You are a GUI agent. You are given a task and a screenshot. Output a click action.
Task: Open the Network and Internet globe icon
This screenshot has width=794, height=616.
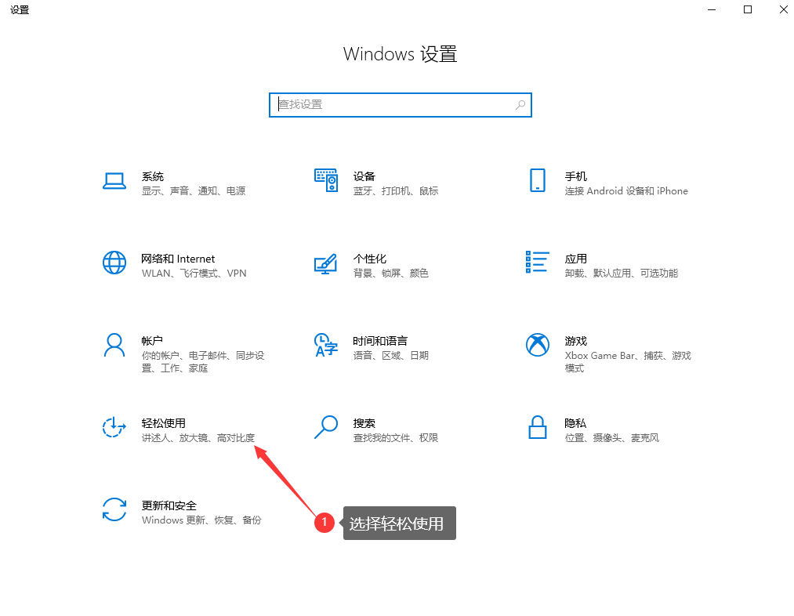tap(114, 263)
